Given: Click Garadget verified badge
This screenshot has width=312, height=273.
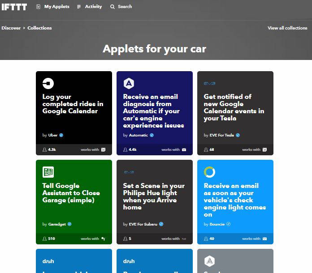Looking at the screenshot, I should [x=69, y=224].
